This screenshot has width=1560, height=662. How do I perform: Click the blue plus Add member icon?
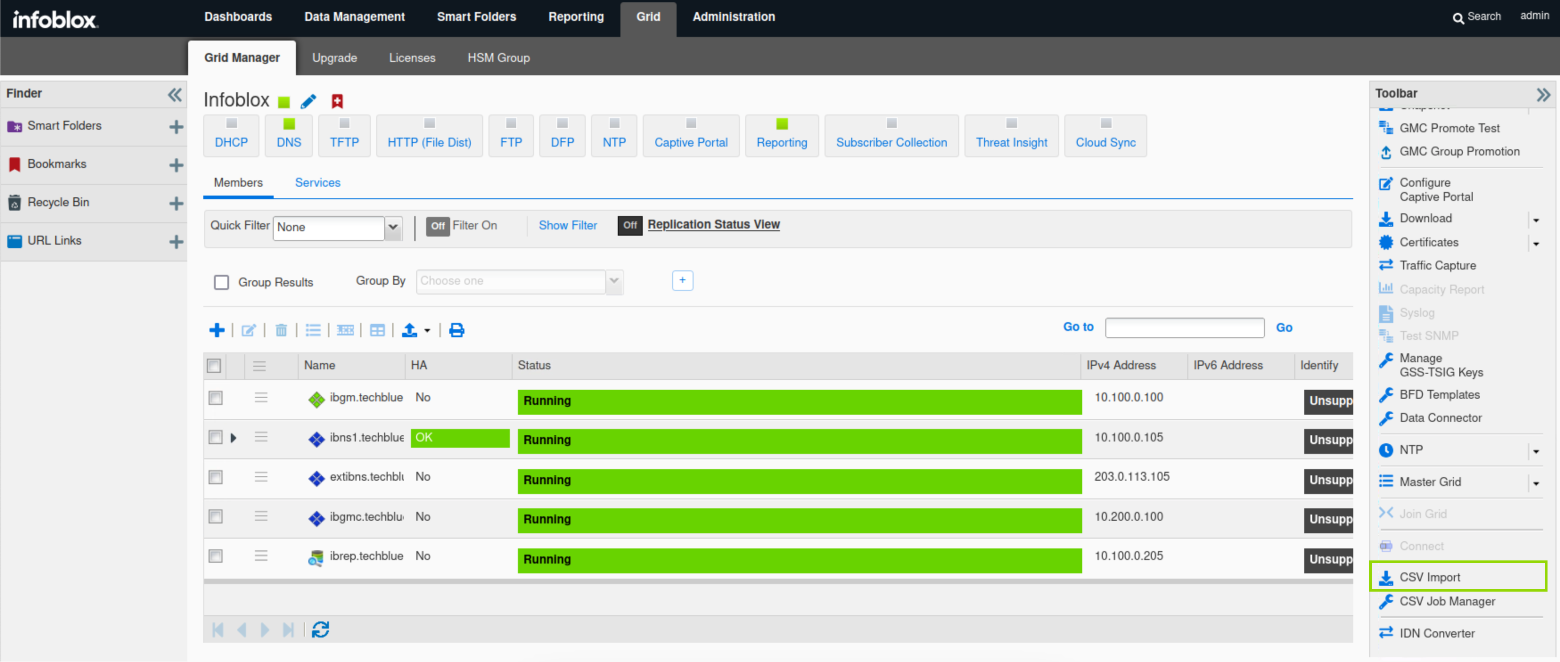216,330
